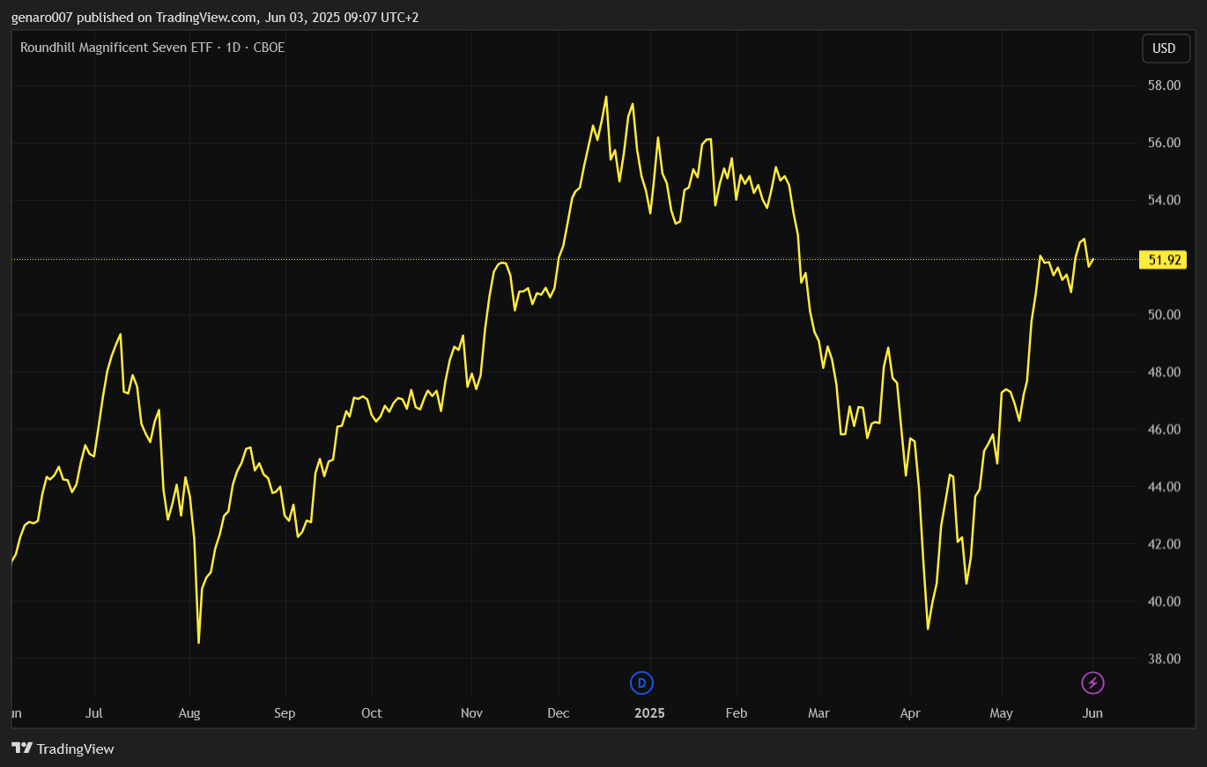Click the Jul label on time axis
This screenshot has height=767, width=1207.
95,713
